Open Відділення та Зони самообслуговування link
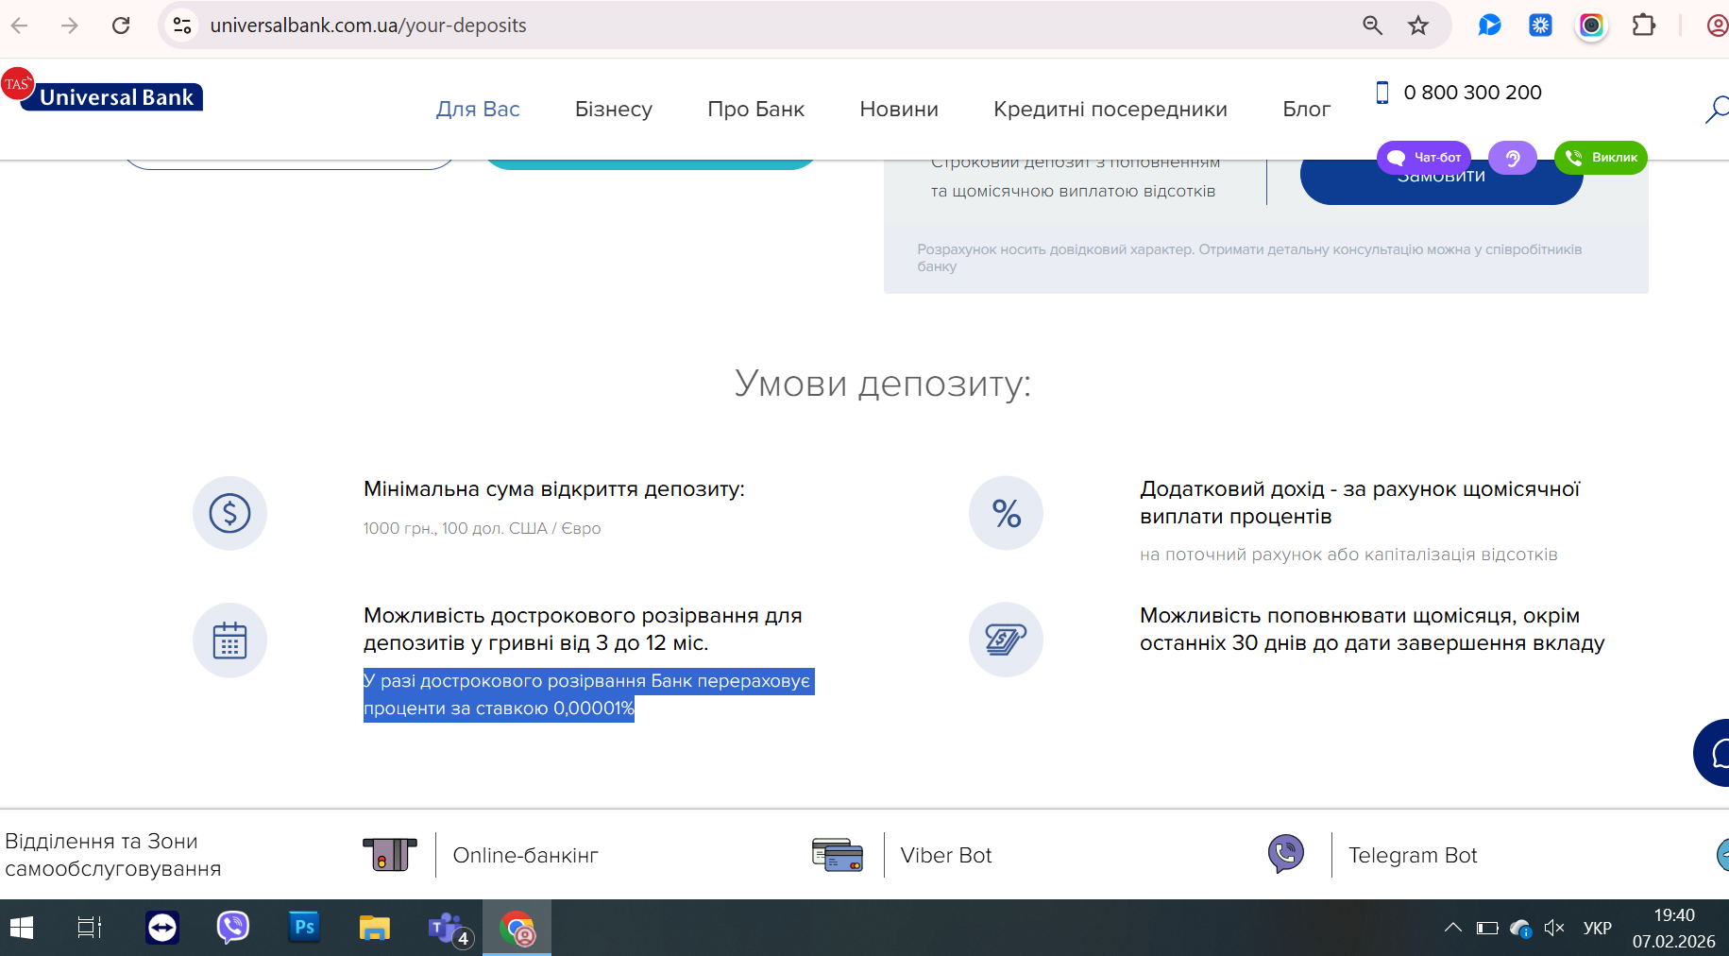Screen dimensions: 1729x956 coord(113,855)
